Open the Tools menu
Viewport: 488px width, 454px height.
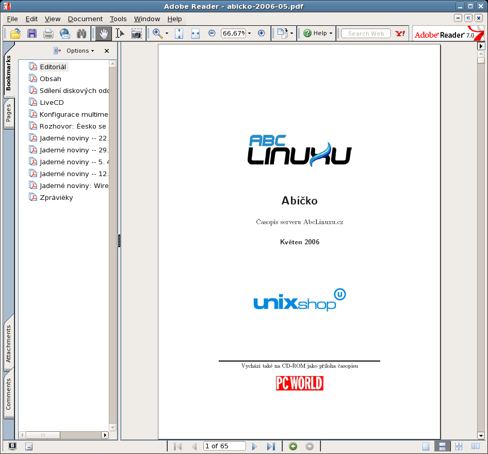[x=118, y=19]
